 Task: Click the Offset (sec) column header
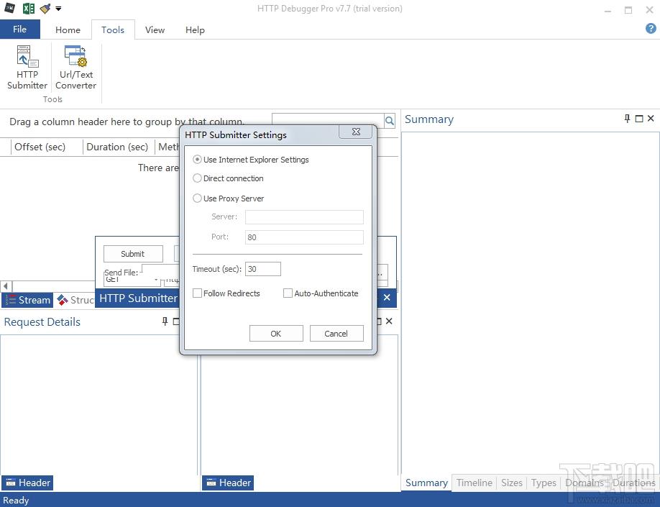point(46,147)
